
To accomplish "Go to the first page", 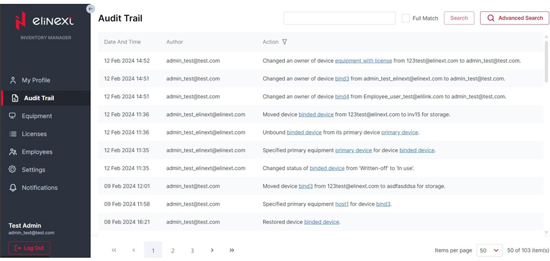I will [113, 250].
